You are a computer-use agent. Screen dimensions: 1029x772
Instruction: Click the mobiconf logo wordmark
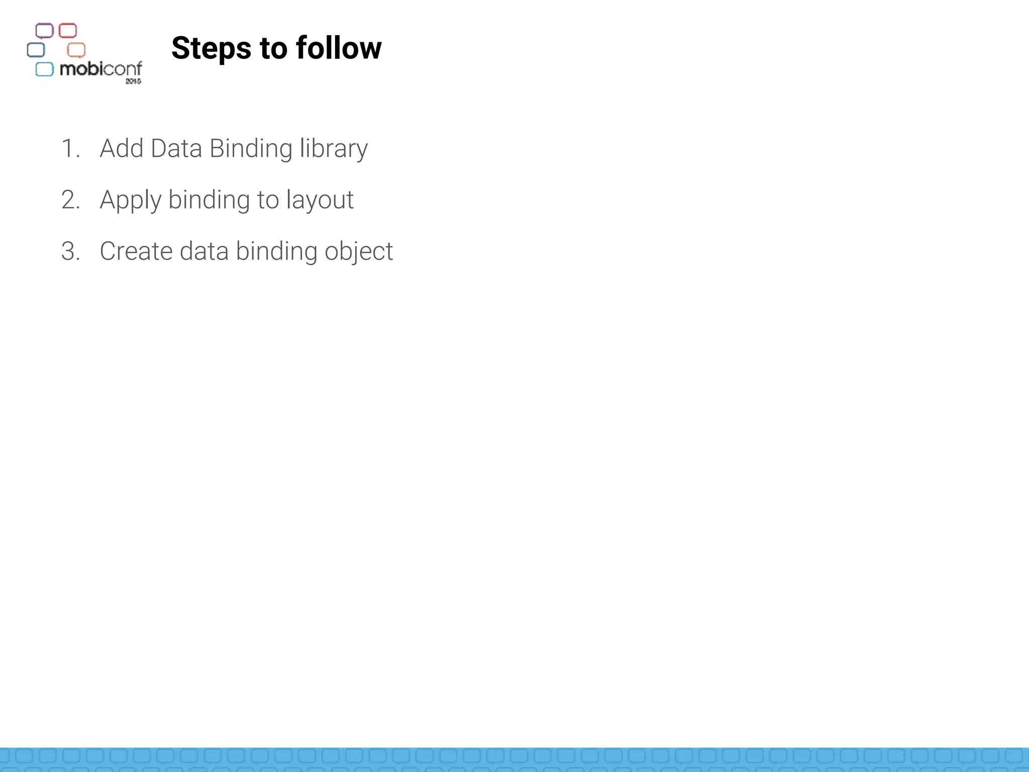(x=100, y=69)
